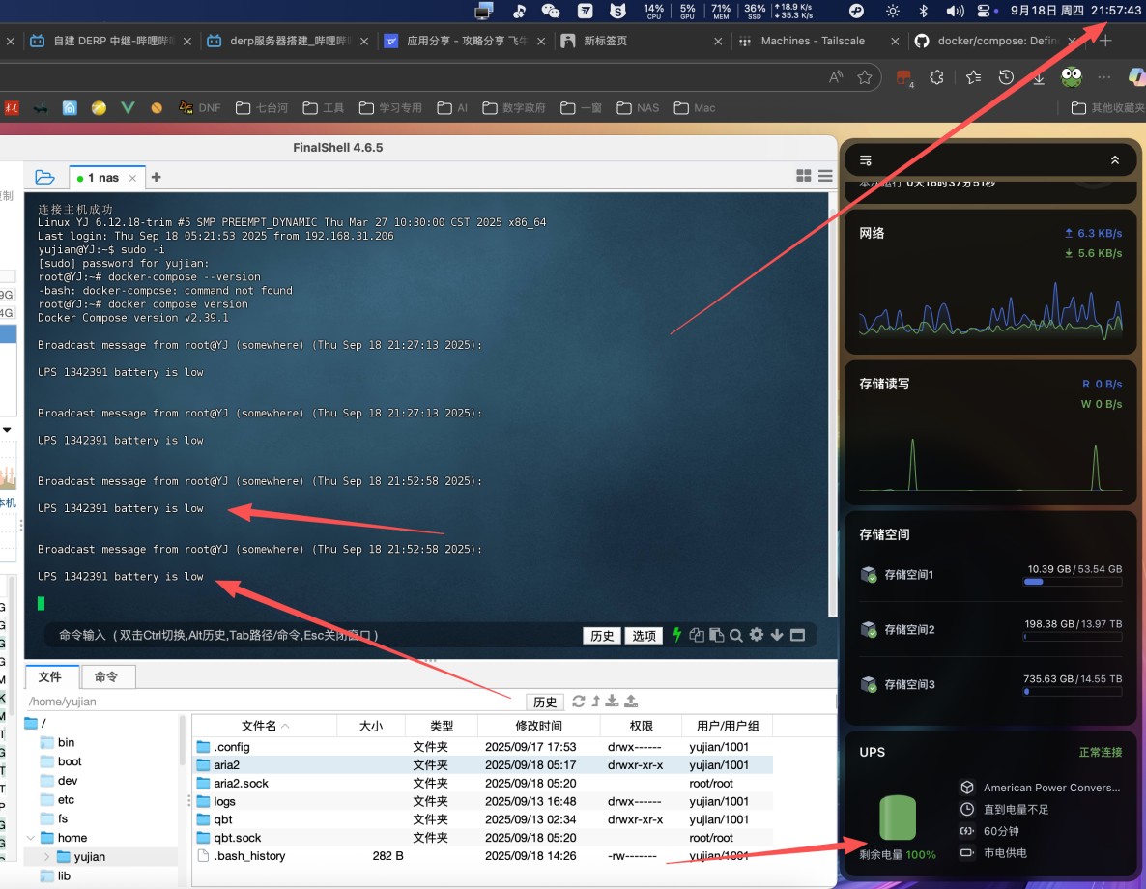Image resolution: width=1146 pixels, height=889 pixels.
Task: Open terminal settings gear icon
Action: (x=757, y=635)
